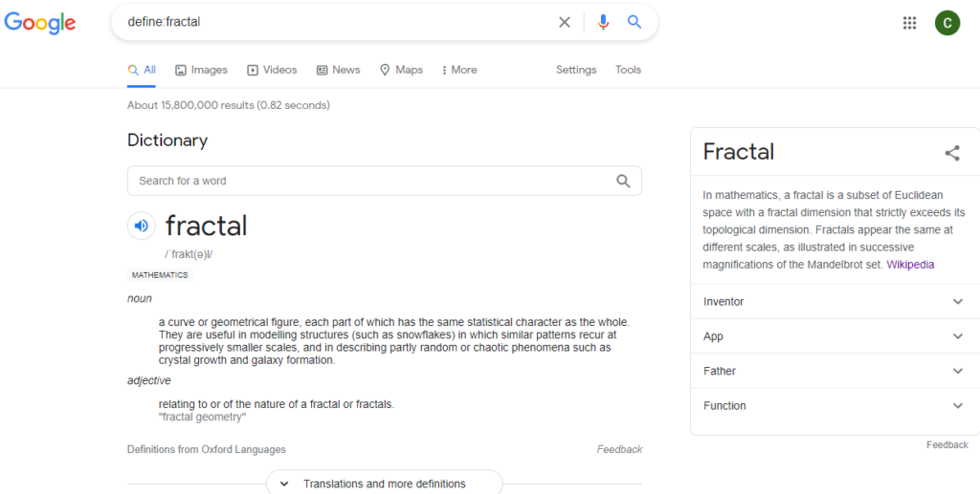Open the account profile avatar
Image resolution: width=980 pixels, height=494 pixels.
coord(947,23)
